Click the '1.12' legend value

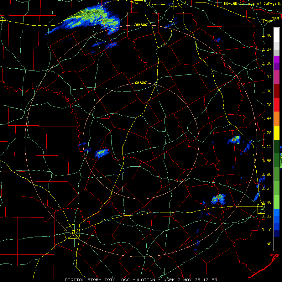click(x=267, y=147)
